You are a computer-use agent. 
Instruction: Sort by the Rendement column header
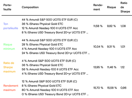[x=98, y=7]
